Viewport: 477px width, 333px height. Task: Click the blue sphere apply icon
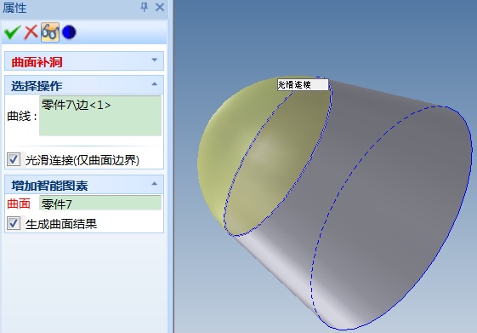[x=69, y=32]
